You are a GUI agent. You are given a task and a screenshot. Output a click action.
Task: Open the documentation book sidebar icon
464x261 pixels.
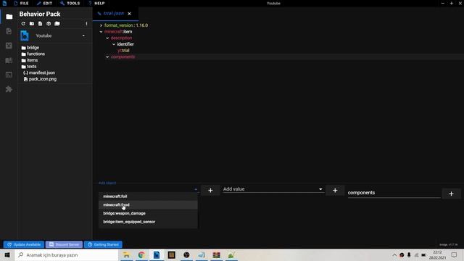pyautogui.click(x=9, y=60)
